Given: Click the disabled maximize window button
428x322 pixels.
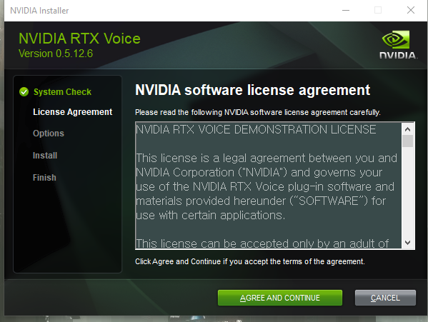Looking at the screenshot, I should tap(378, 11).
